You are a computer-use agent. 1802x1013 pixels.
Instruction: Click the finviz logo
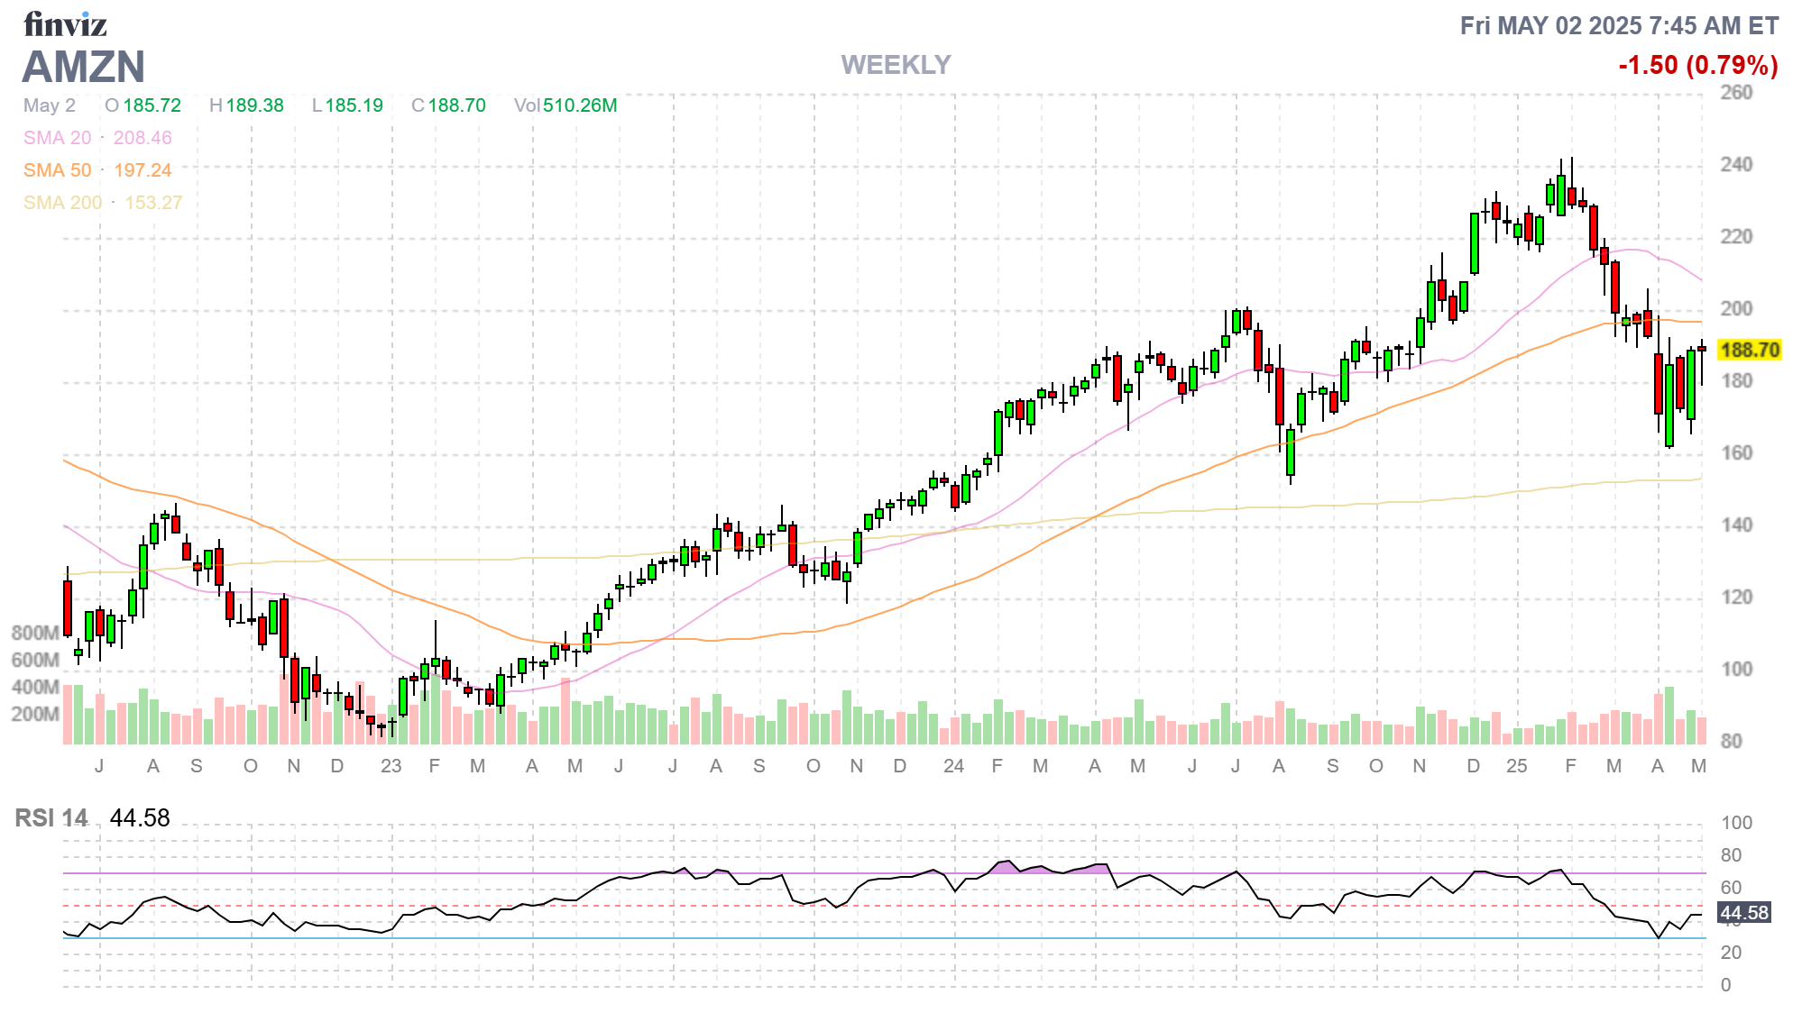(64, 24)
